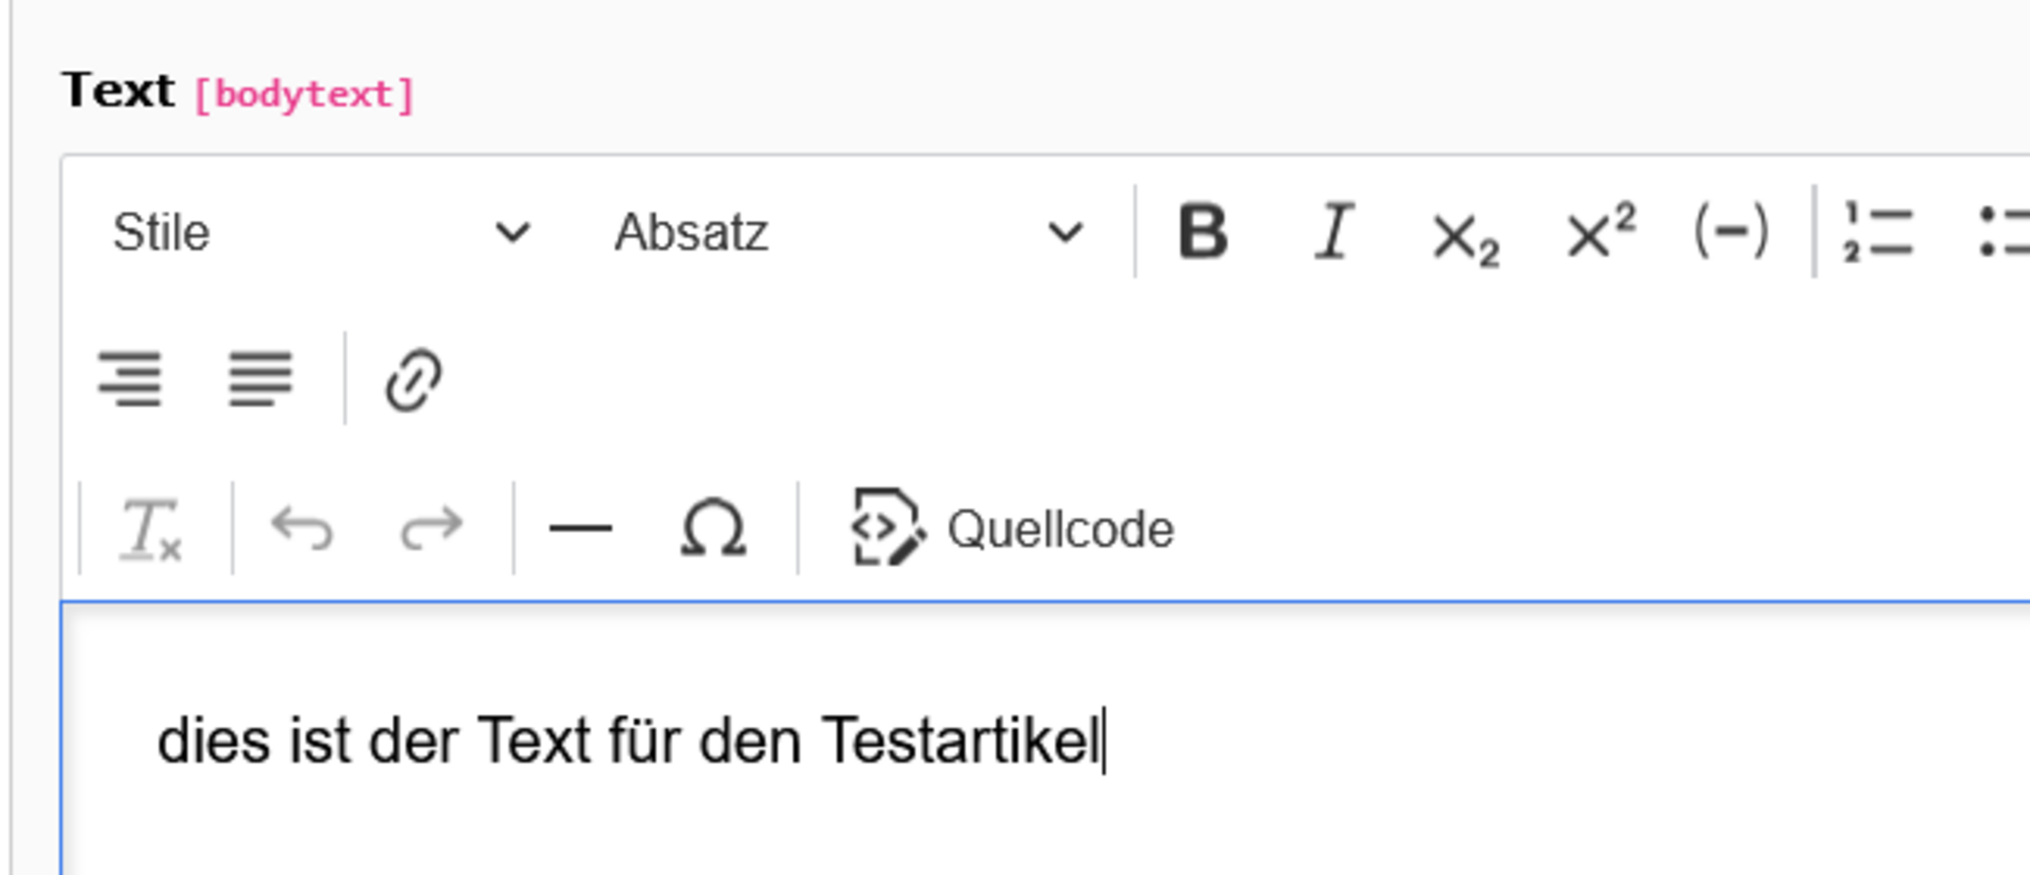Screen dimensions: 2030x875
Task: Open the special characters Omega picker
Action: [x=713, y=528]
